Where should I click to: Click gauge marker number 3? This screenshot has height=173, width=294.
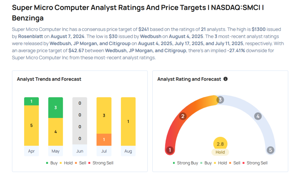coord(220,100)
